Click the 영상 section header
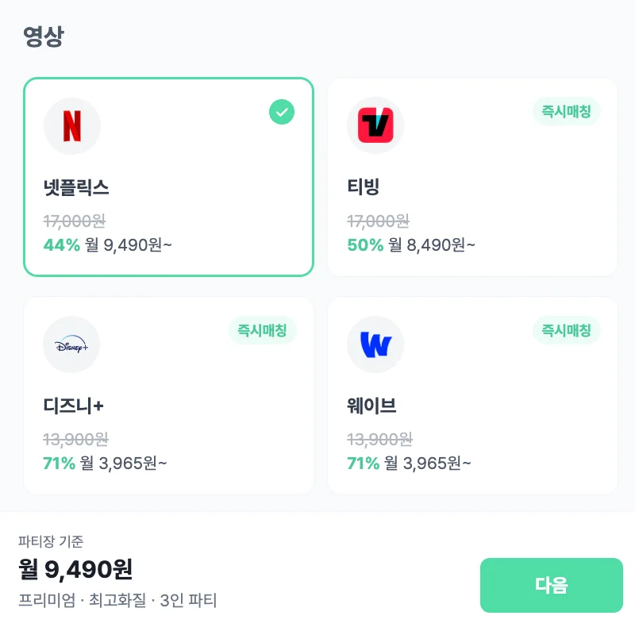 [x=42, y=33]
